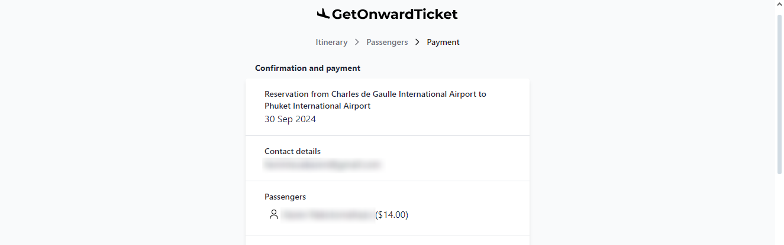Click the 30 Sep 2024 date

point(290,119)
